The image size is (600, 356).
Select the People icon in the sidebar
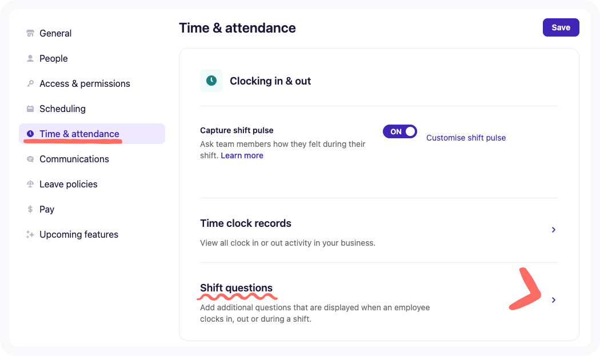pos(30,58)
